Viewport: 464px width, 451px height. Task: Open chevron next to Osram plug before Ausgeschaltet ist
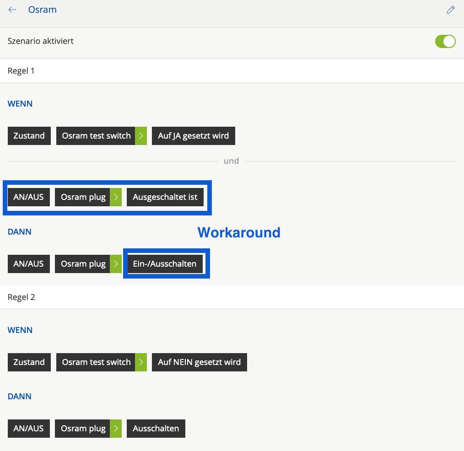(x=116, y=198)
